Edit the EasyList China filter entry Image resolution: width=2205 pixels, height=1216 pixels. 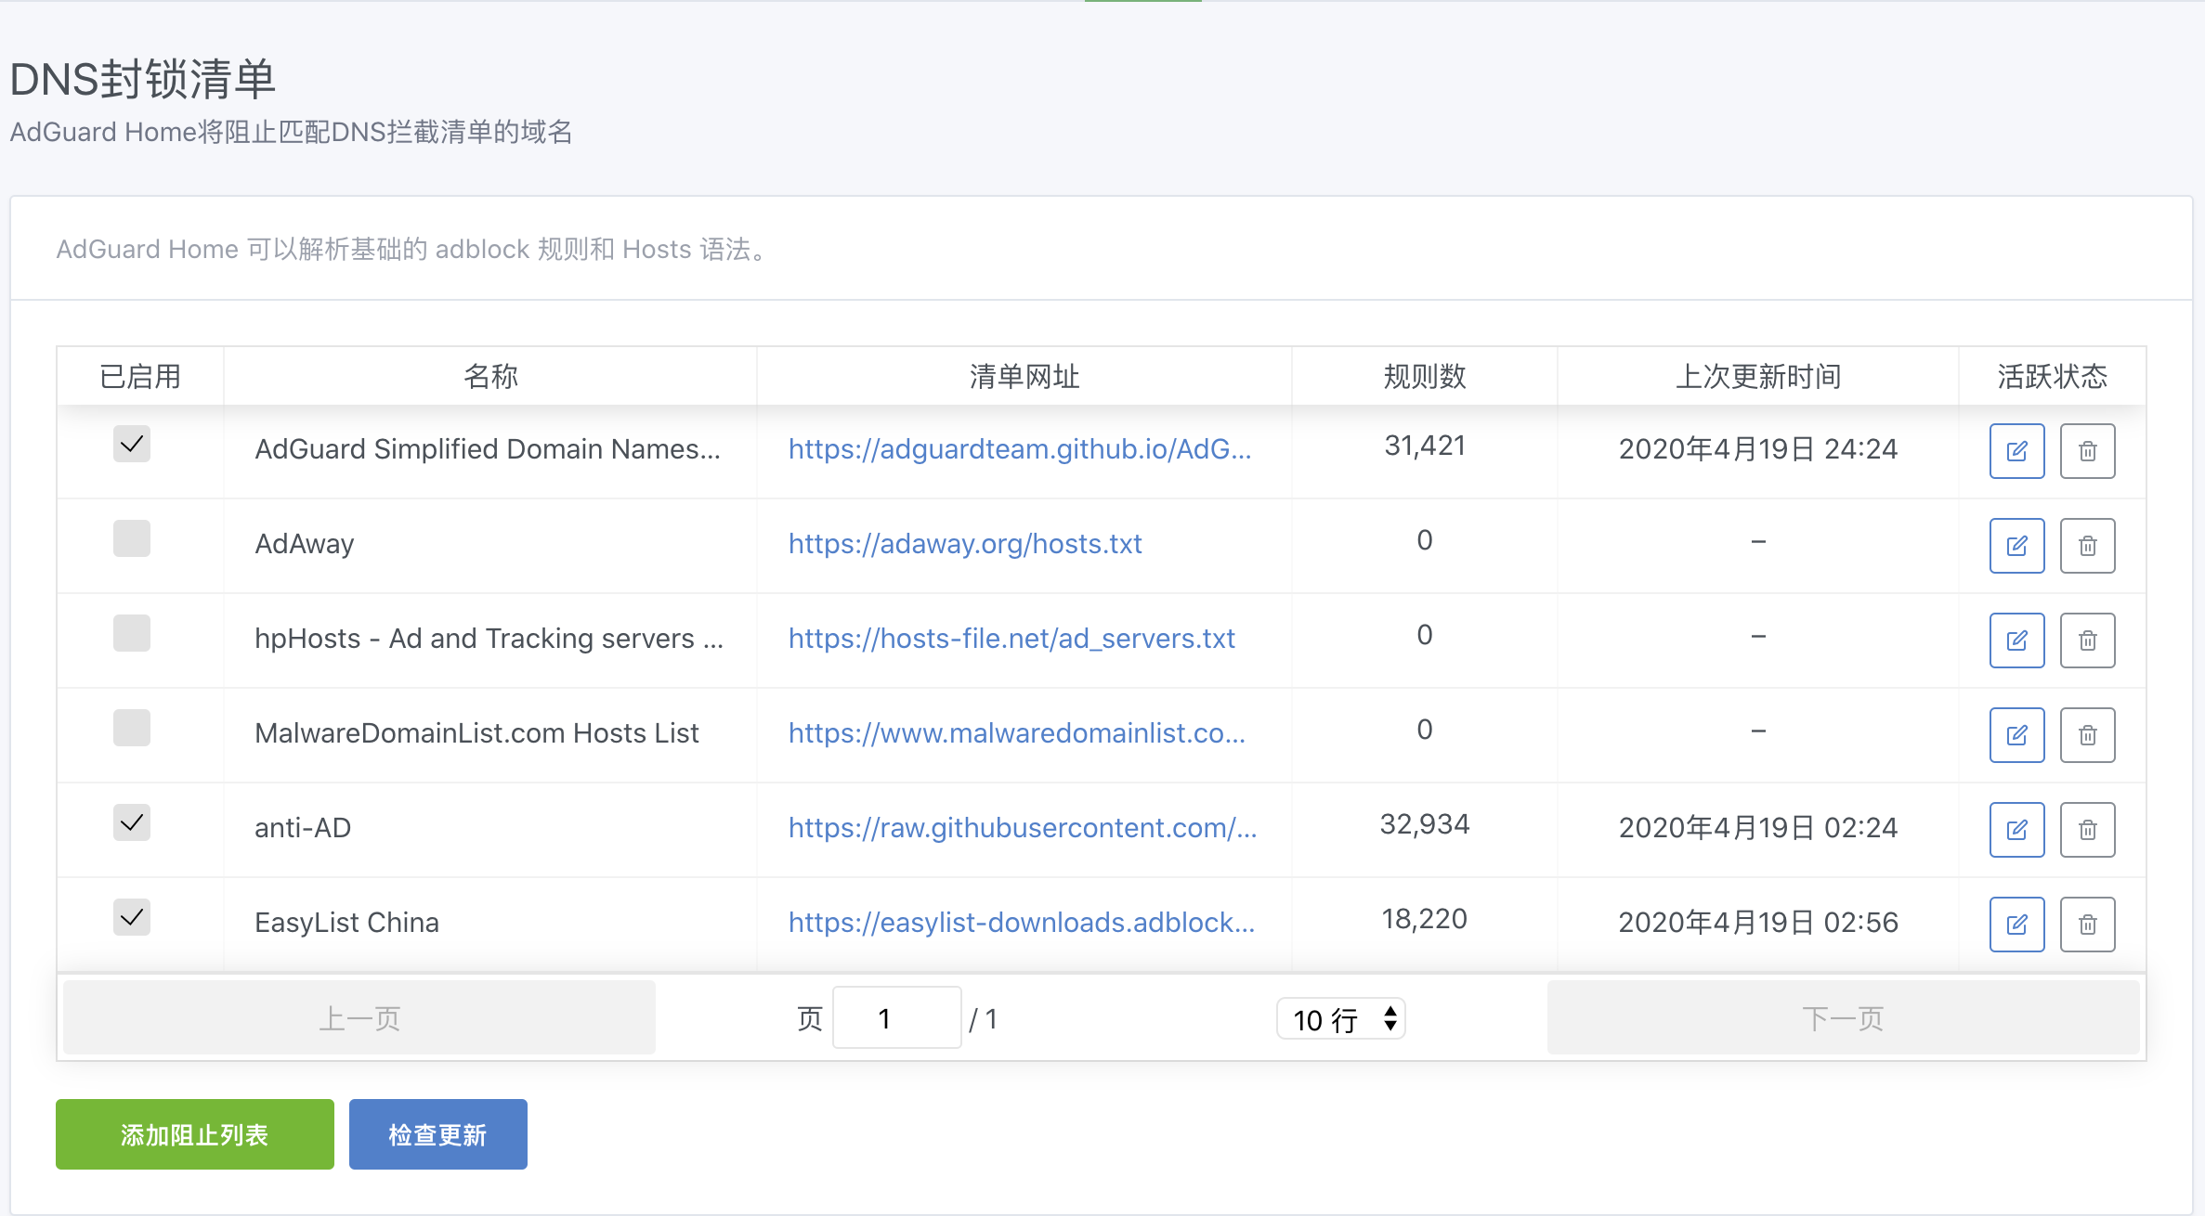click(x=2016, y=925)
